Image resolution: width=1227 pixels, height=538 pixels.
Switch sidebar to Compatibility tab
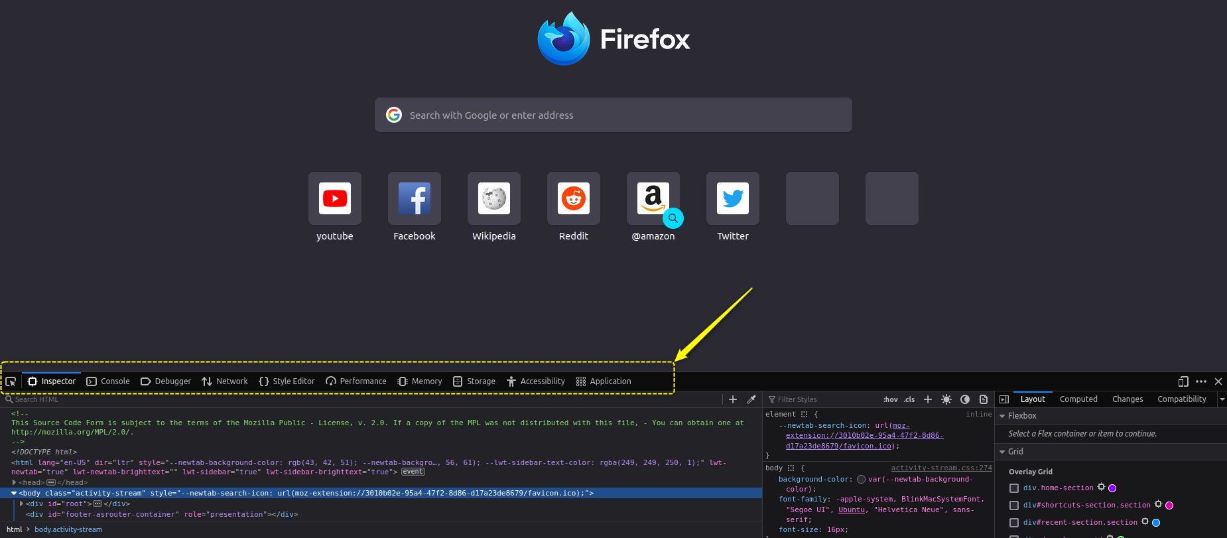click(x=1182, y=399)
